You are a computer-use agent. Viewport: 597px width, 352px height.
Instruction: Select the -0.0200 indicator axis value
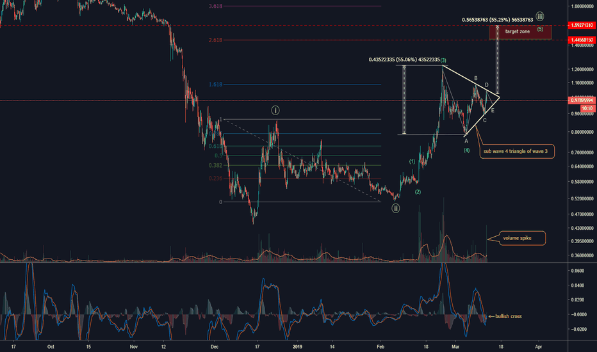tap(578, 329)
